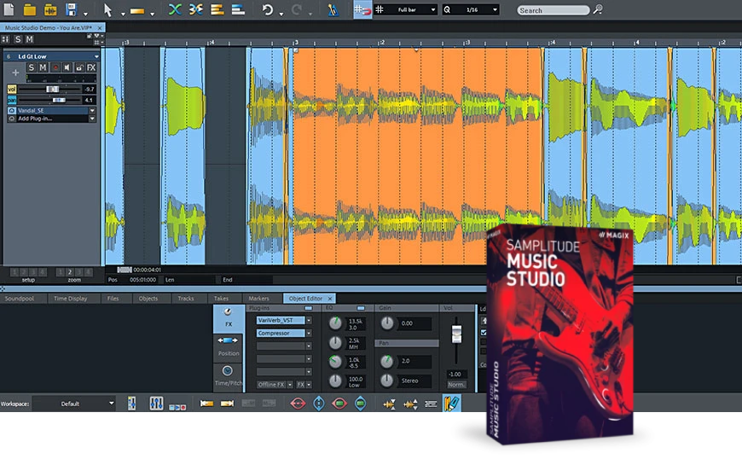Toggle the snap magnet button
The width and height of the screenshot is (742, 465).
tap(362, 9)
